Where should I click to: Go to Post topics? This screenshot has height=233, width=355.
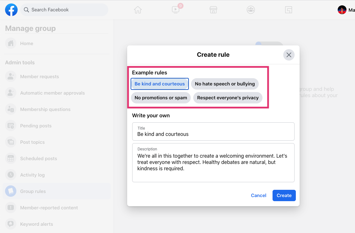[57, 142]
